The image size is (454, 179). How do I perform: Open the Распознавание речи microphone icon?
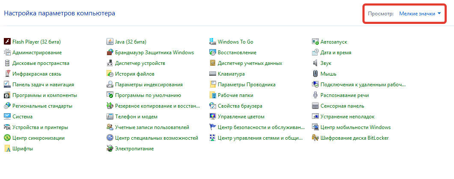pos(315,95)
